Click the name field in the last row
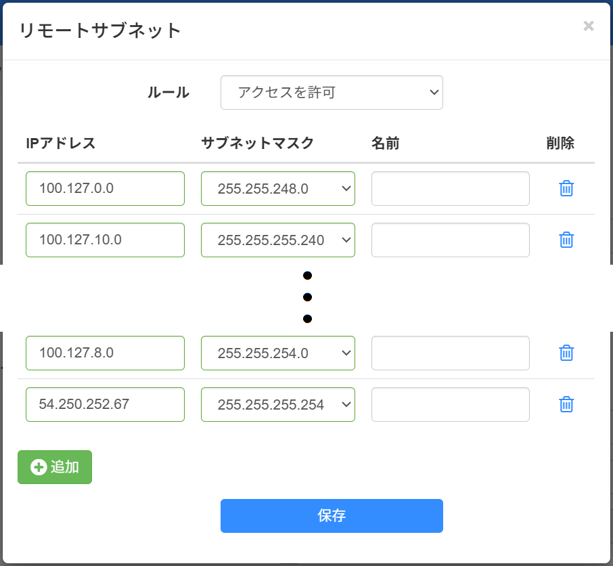The height and width of the screenshot is (566, 613). tap(450, 404)
